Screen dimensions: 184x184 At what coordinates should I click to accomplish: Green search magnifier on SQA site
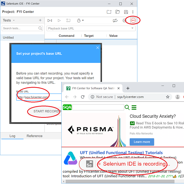click(127, 107)
